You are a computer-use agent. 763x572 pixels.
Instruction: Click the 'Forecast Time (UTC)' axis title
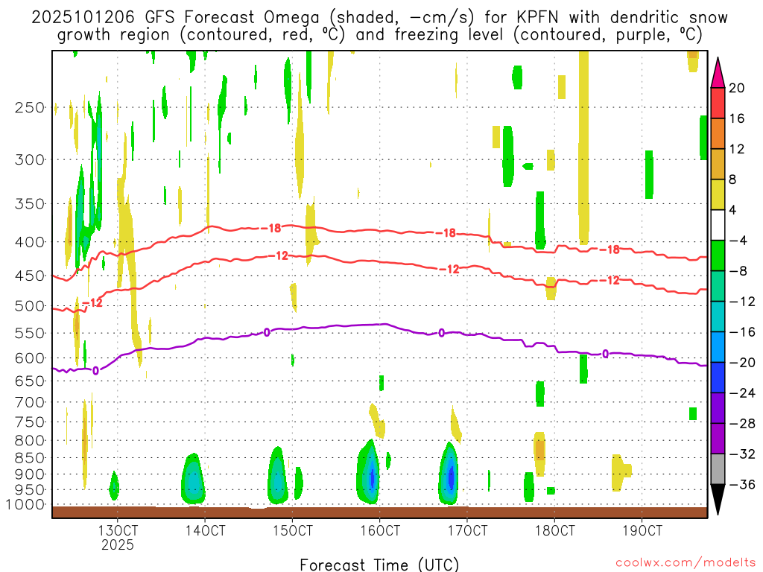coord(379,565)
